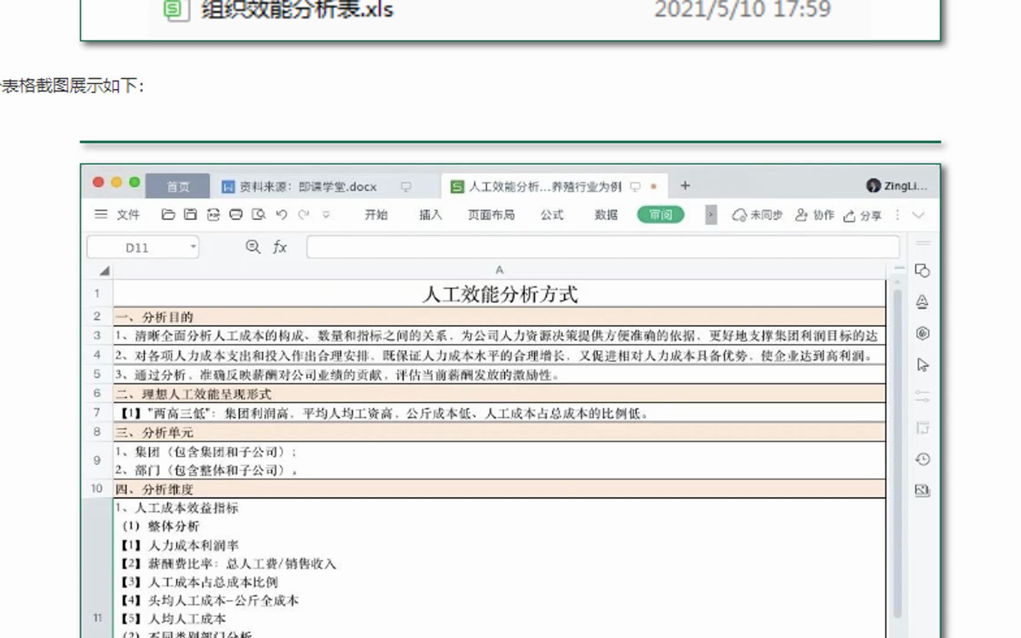Open the Name Box dropdown showing D11
This screenshot has height=638, width=1021.
(x=193, y=247)
